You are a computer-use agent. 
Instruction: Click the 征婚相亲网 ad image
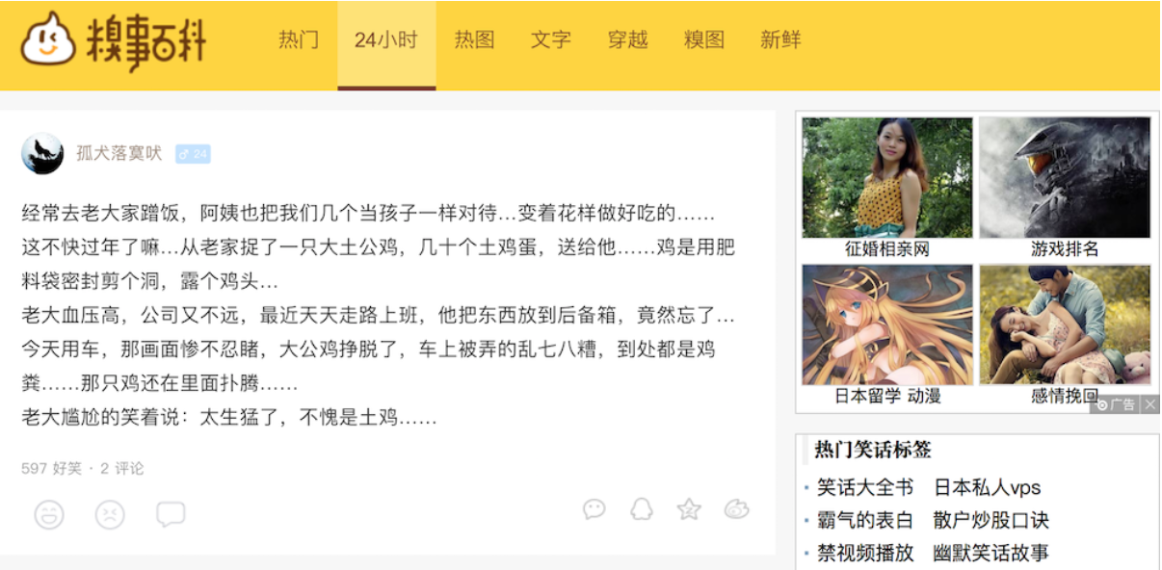(x=887, y=178)
